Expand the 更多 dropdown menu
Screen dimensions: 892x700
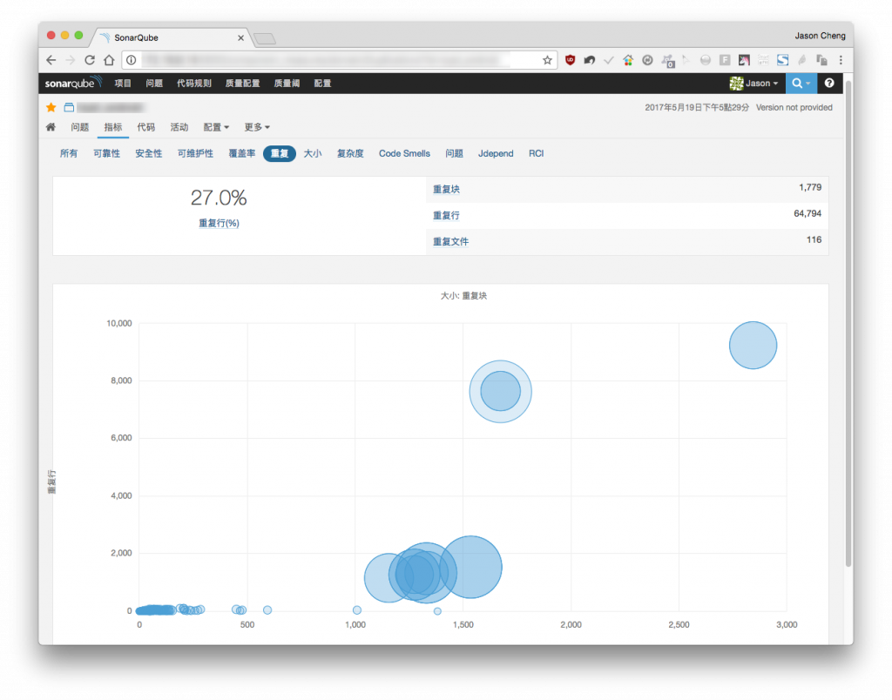[257, 127]
